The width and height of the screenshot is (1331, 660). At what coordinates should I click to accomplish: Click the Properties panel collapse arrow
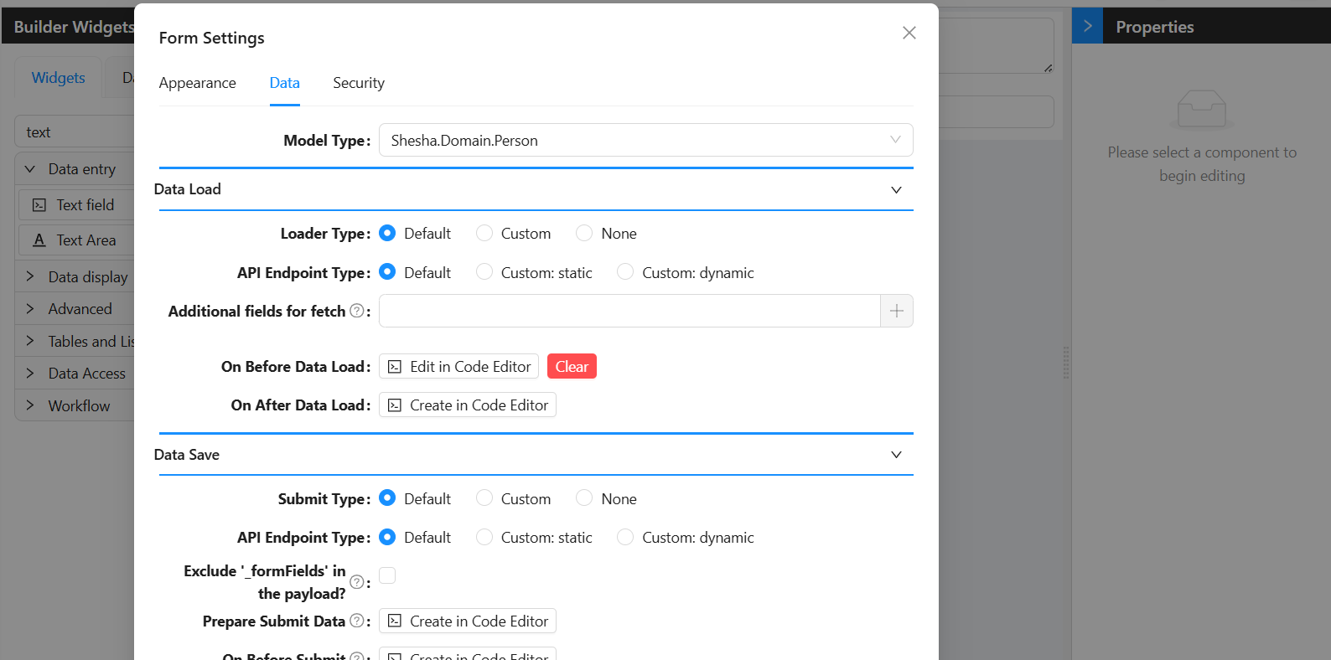tap(1087, 26)
